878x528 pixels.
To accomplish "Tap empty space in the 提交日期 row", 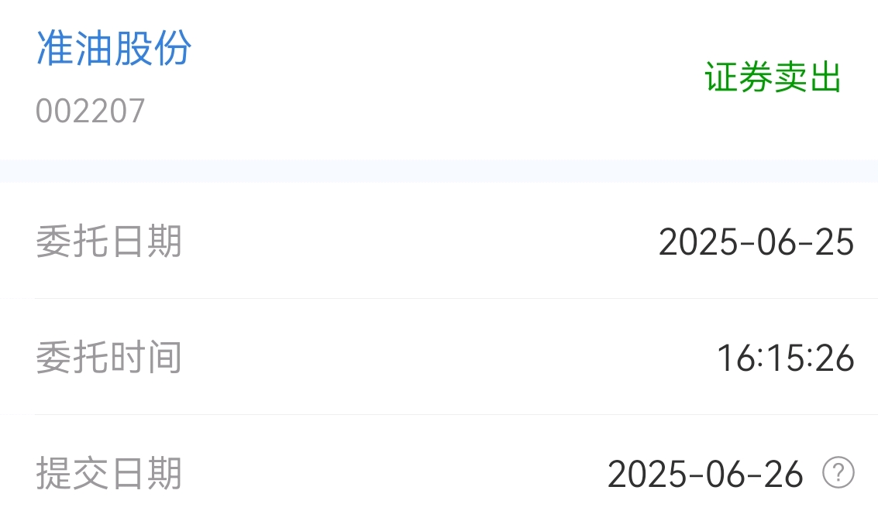I will pos(392,474).
